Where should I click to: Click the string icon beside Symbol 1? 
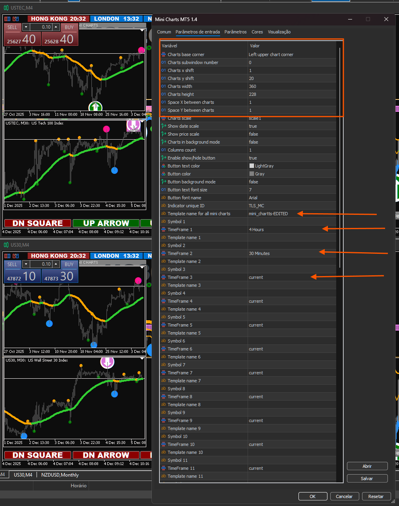[x=163, y=222]
